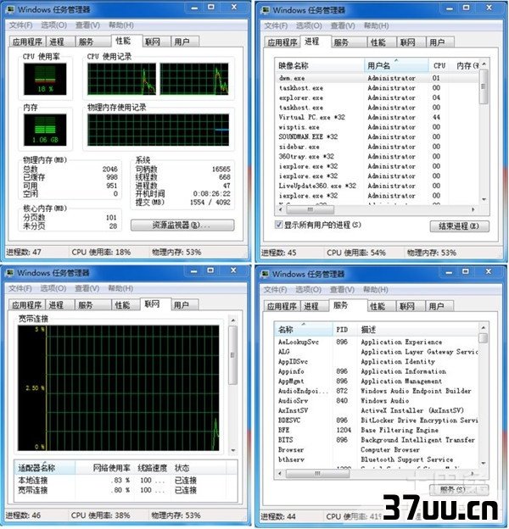Click Task Manager title icon in 性能 window

pyautogui.click(x=10, y=9)
